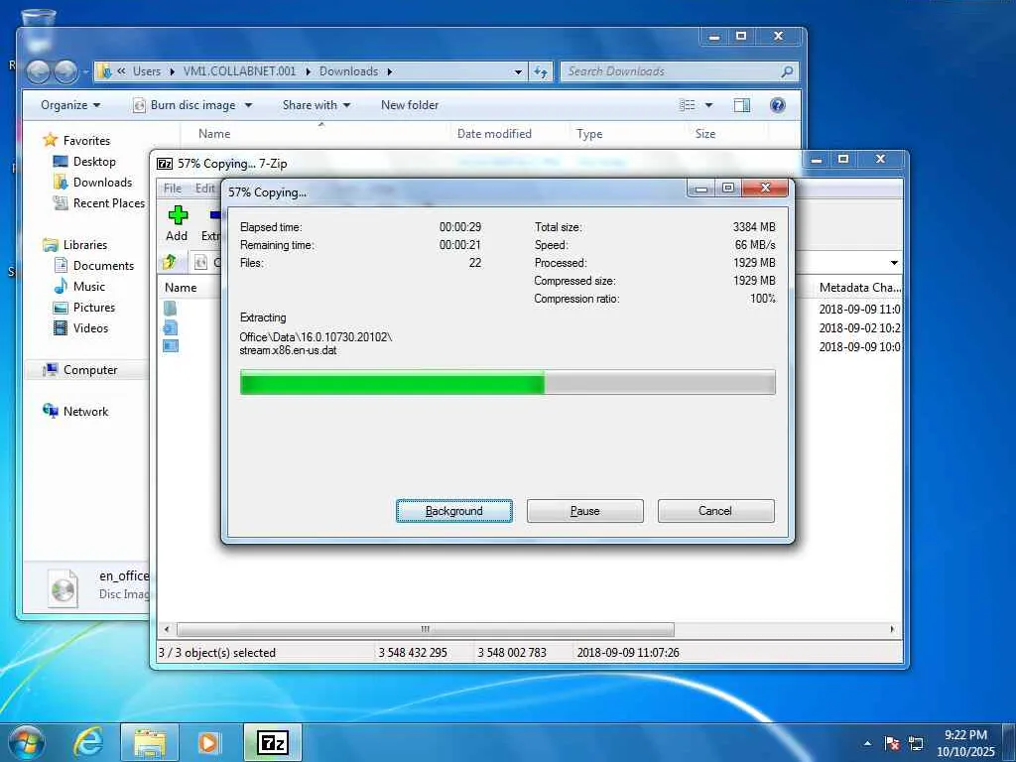Click VM1.COLLABNET.001 in address bar
The width and height of the screenshot is (1016, 762).
(x=239, y=71)
